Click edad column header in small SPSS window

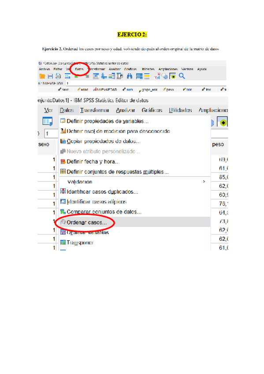click(x=82, y=90)
